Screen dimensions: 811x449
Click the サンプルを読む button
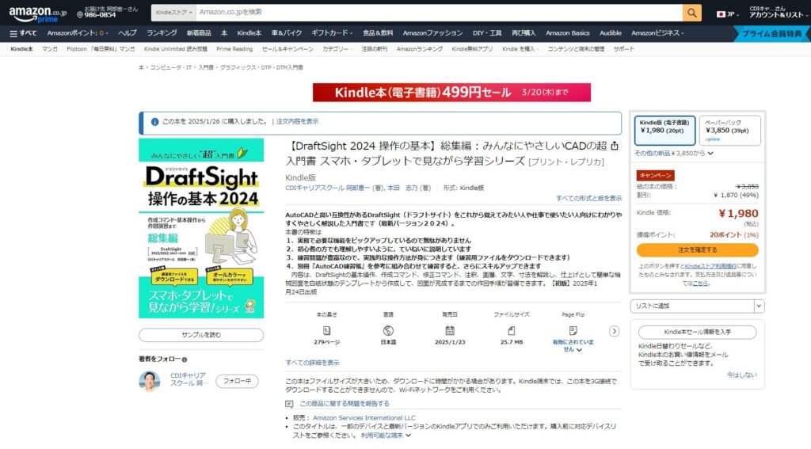pos(201,335)
